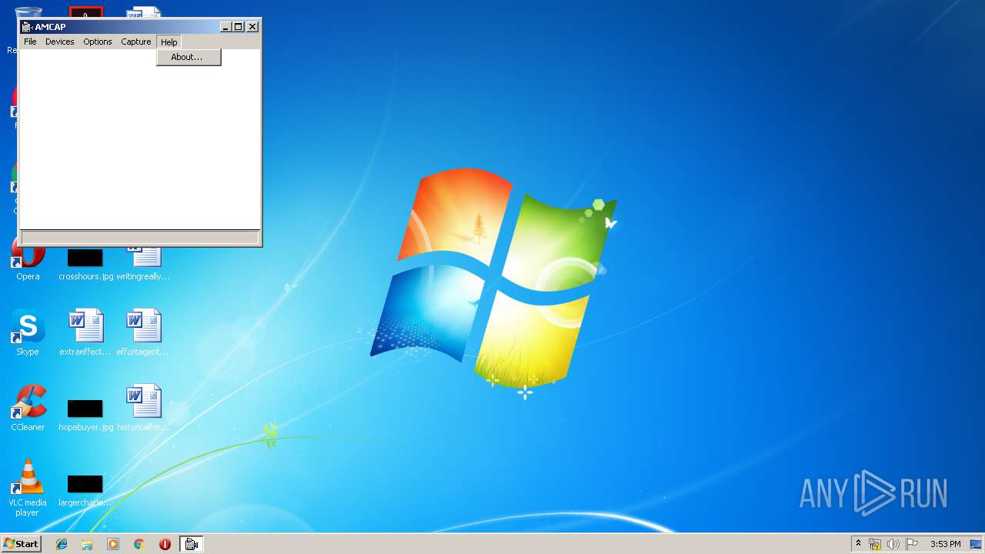
Task: Minimize the AMCAP window
Action: 225,27
